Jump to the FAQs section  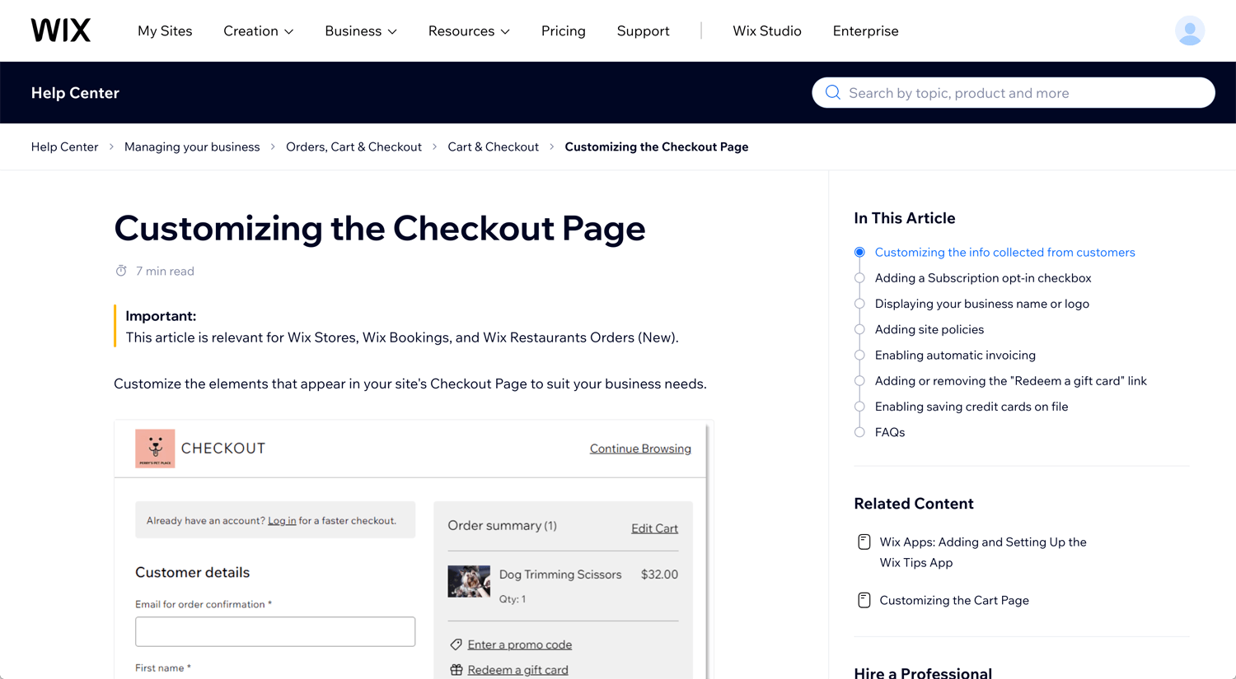(890, 432)
